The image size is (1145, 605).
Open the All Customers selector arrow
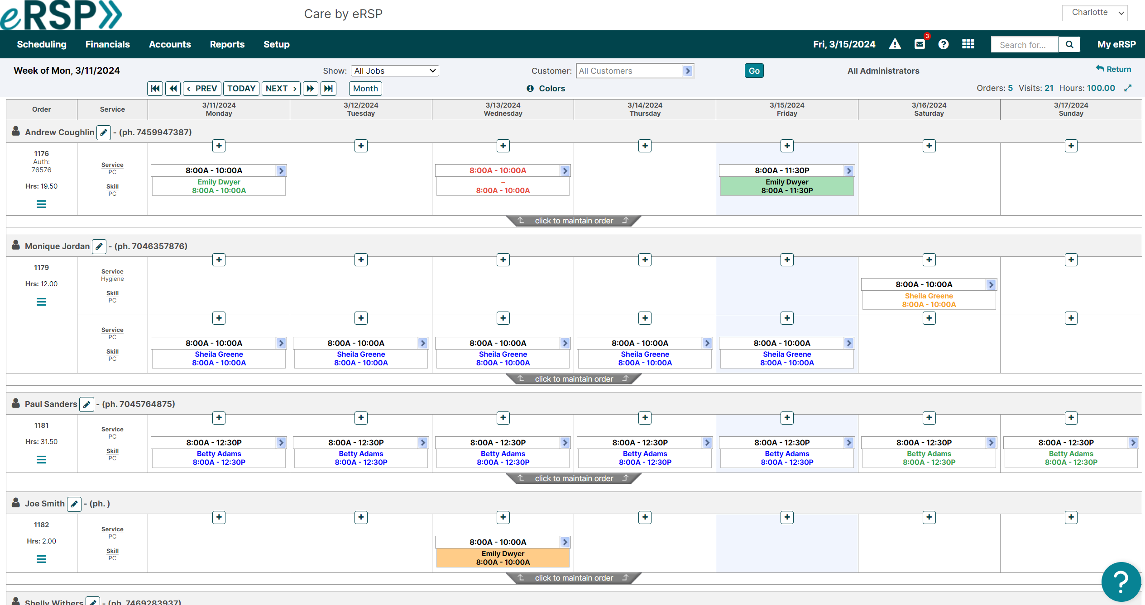click(688, 71)
